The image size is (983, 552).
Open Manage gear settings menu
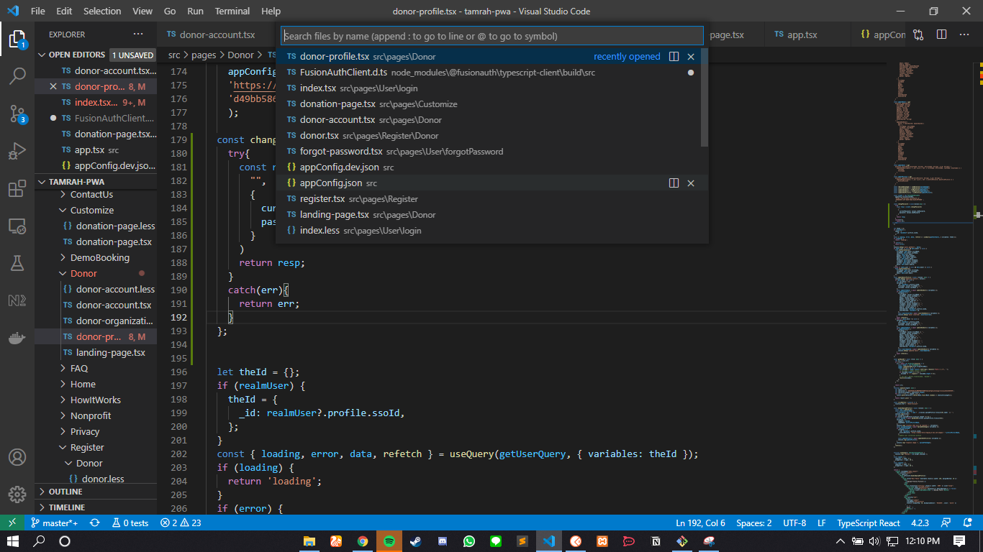click(17, 494)
